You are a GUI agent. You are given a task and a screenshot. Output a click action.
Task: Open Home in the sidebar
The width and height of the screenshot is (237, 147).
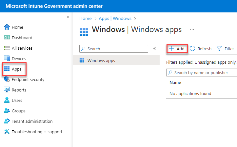point(13,27)
